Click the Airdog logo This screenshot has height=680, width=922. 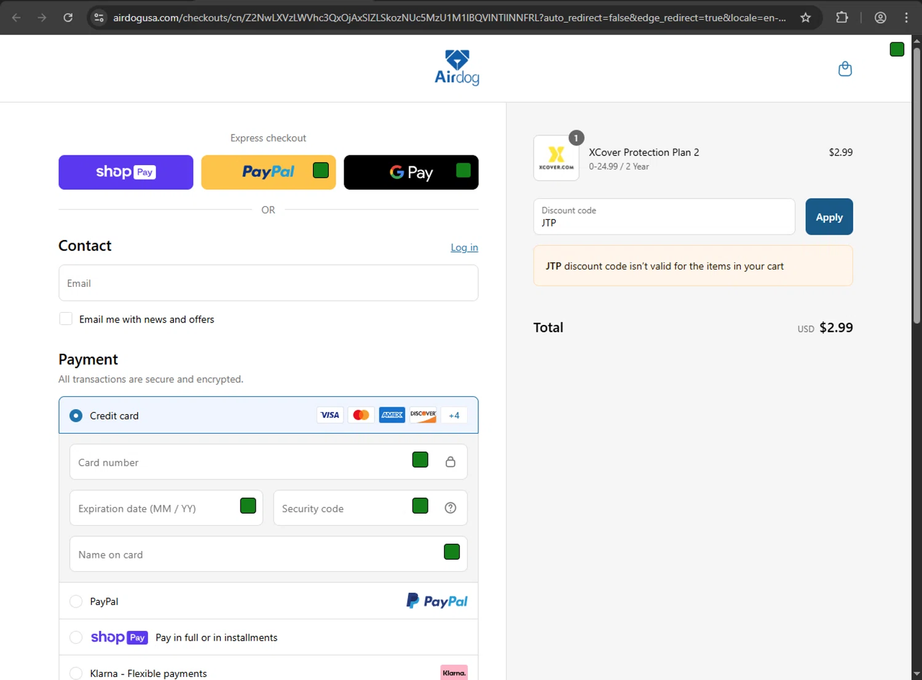[x=457, y=68]
